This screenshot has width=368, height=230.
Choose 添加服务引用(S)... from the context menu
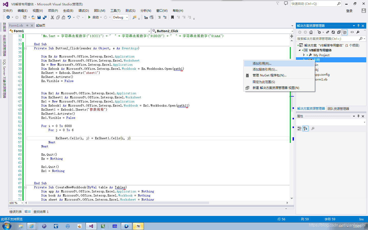(279, 69)
